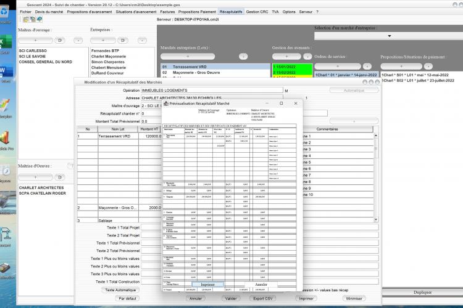The height and width of the screenshot is (308, 463).
Task: Open the Recycle Bin desktop icon
Action: 5,14
